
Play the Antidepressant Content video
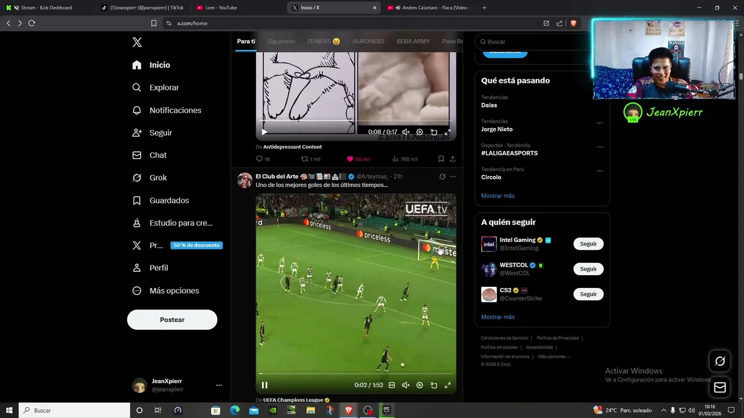point(264,132)
